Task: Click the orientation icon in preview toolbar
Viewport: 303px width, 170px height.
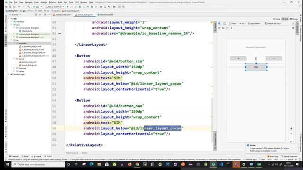Action: (x=224, y=24)
